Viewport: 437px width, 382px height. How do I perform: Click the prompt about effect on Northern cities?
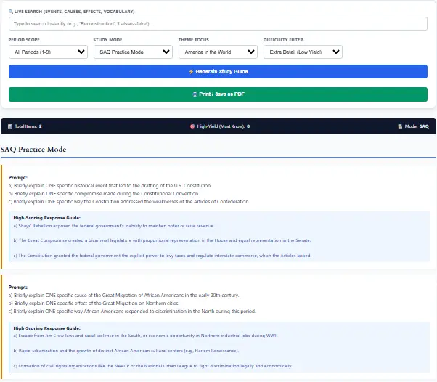94,303
